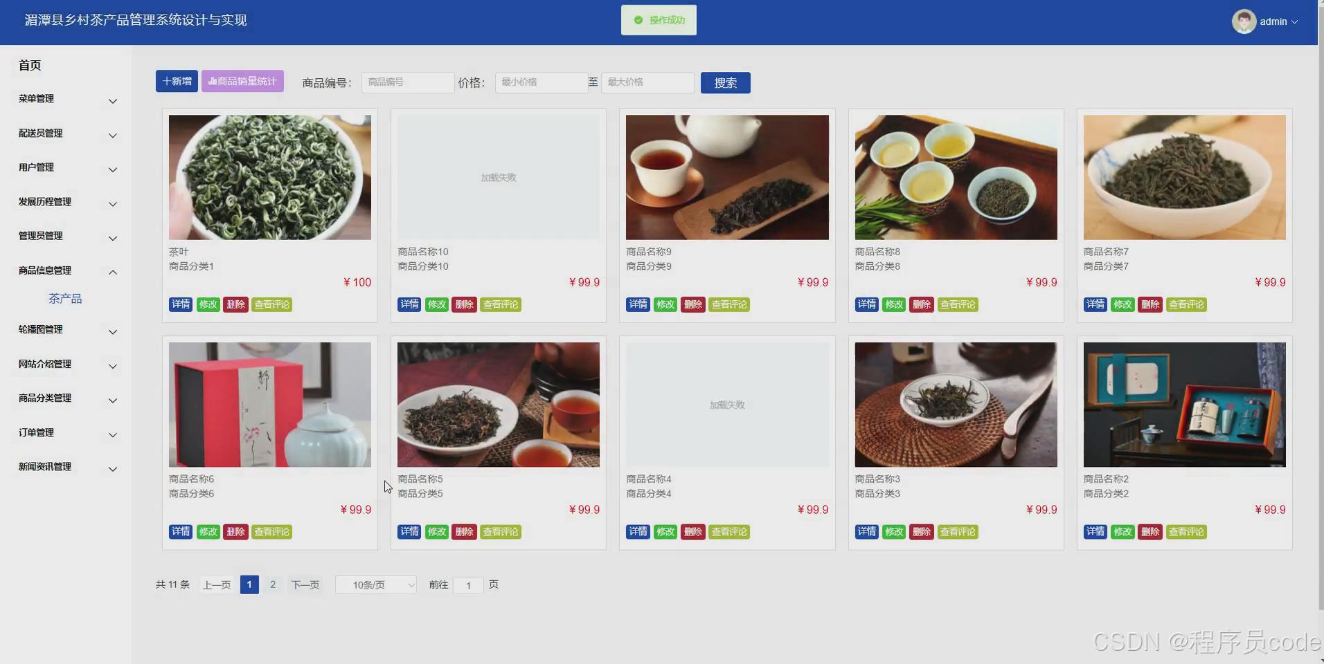
Task: Expand 轮播图管理 sidebar menu
Action: pyautogui.click(x=66, y=330)
